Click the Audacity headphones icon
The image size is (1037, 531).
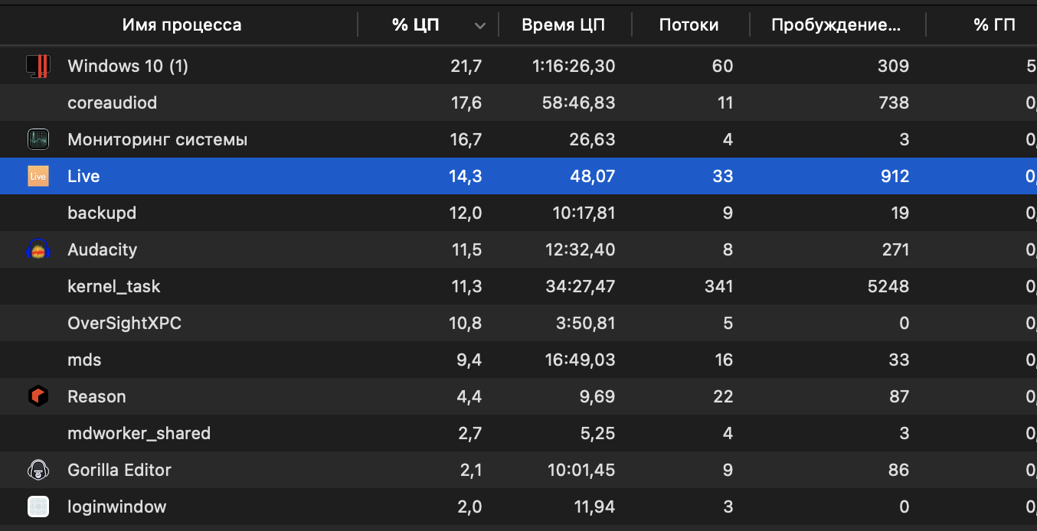coord(38,249)
